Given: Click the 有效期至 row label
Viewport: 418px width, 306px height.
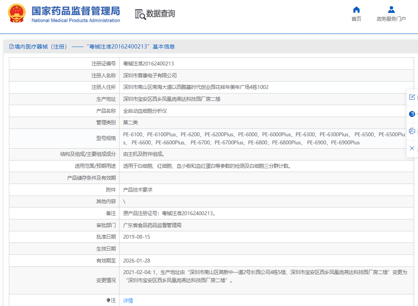Looking at the screenshot, I should pos(106,261).
